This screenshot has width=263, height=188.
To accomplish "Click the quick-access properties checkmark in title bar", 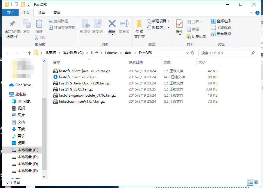I will (x=17, y=5).
